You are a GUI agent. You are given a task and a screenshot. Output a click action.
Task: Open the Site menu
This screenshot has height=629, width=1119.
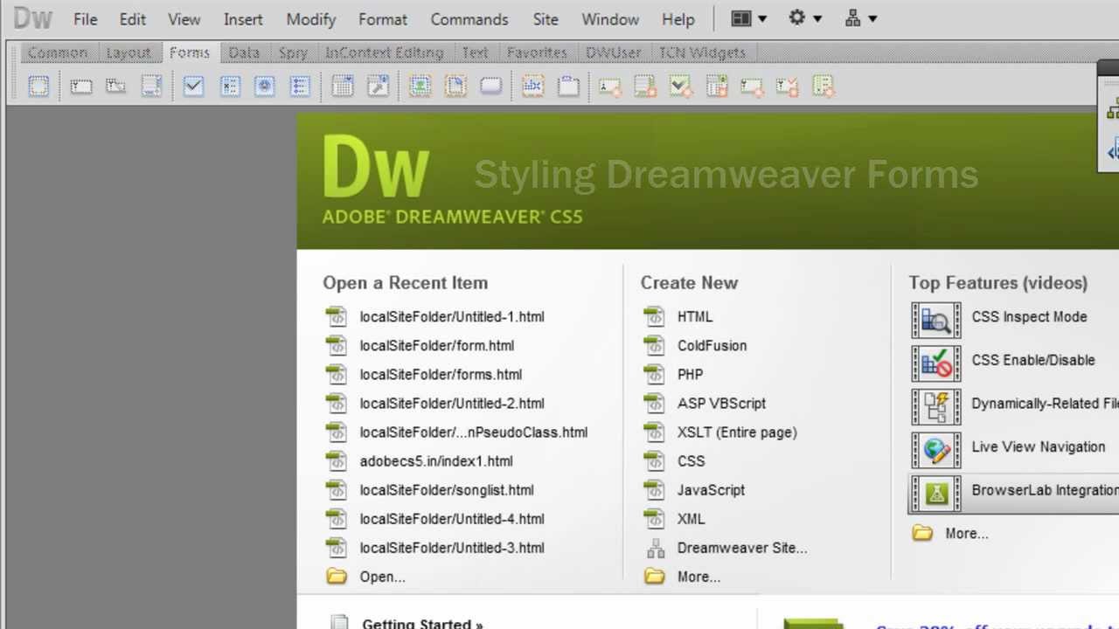(546, 19)
